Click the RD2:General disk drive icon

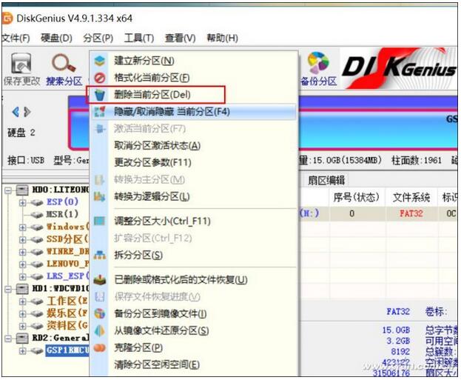coord(22,339)
